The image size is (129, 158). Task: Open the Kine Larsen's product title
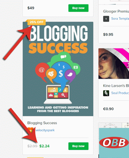pyautogui.click(x=116, y=86)
